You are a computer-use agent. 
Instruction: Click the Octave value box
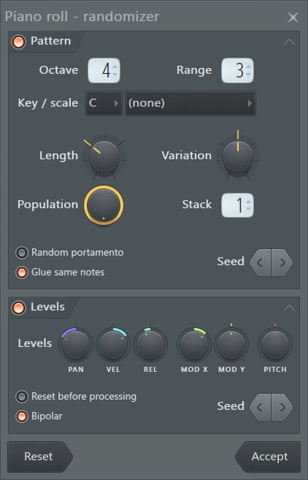(104, 70)
